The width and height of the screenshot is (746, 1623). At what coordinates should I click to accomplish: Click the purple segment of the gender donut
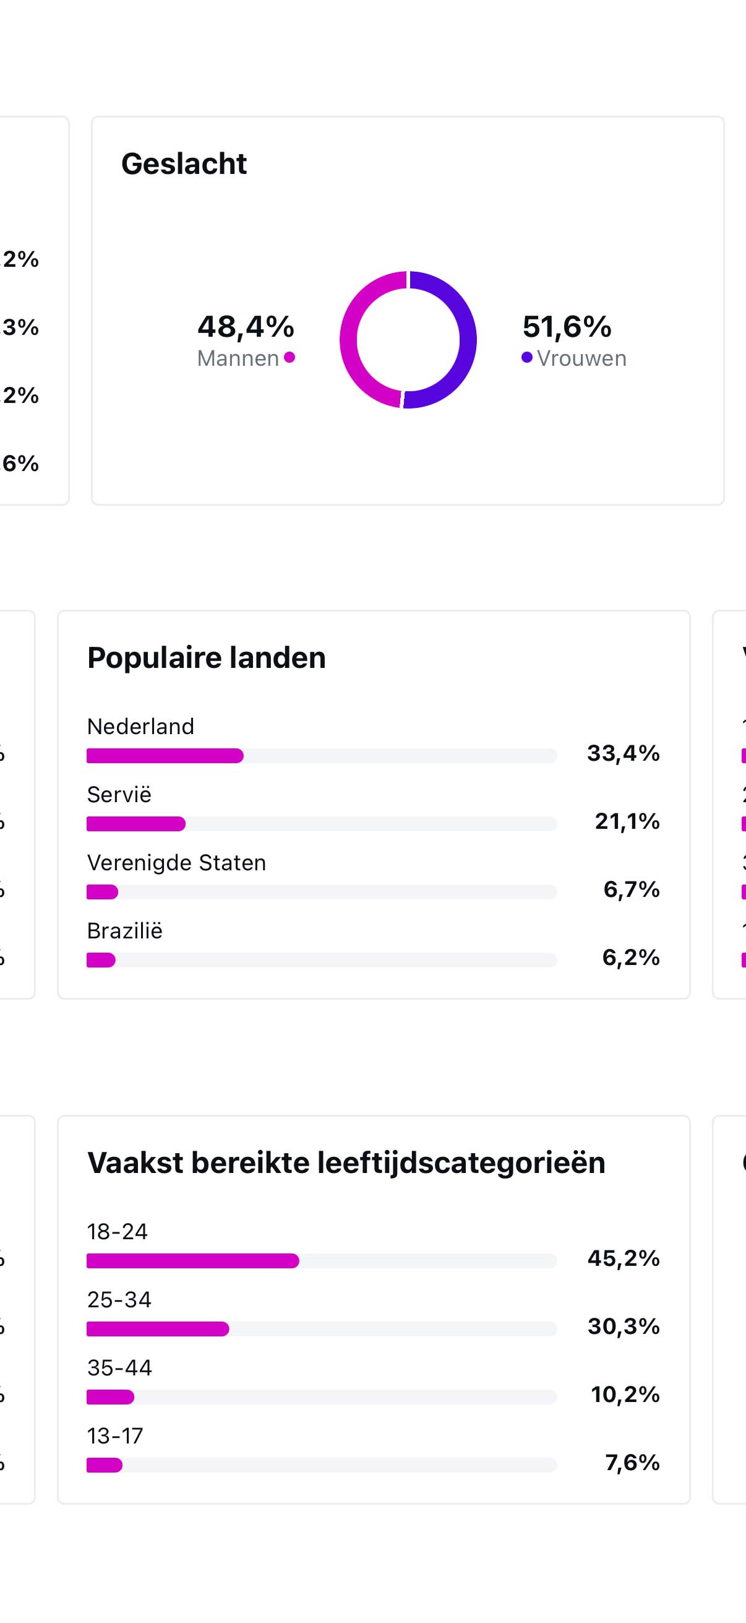(x=466, y=340)
